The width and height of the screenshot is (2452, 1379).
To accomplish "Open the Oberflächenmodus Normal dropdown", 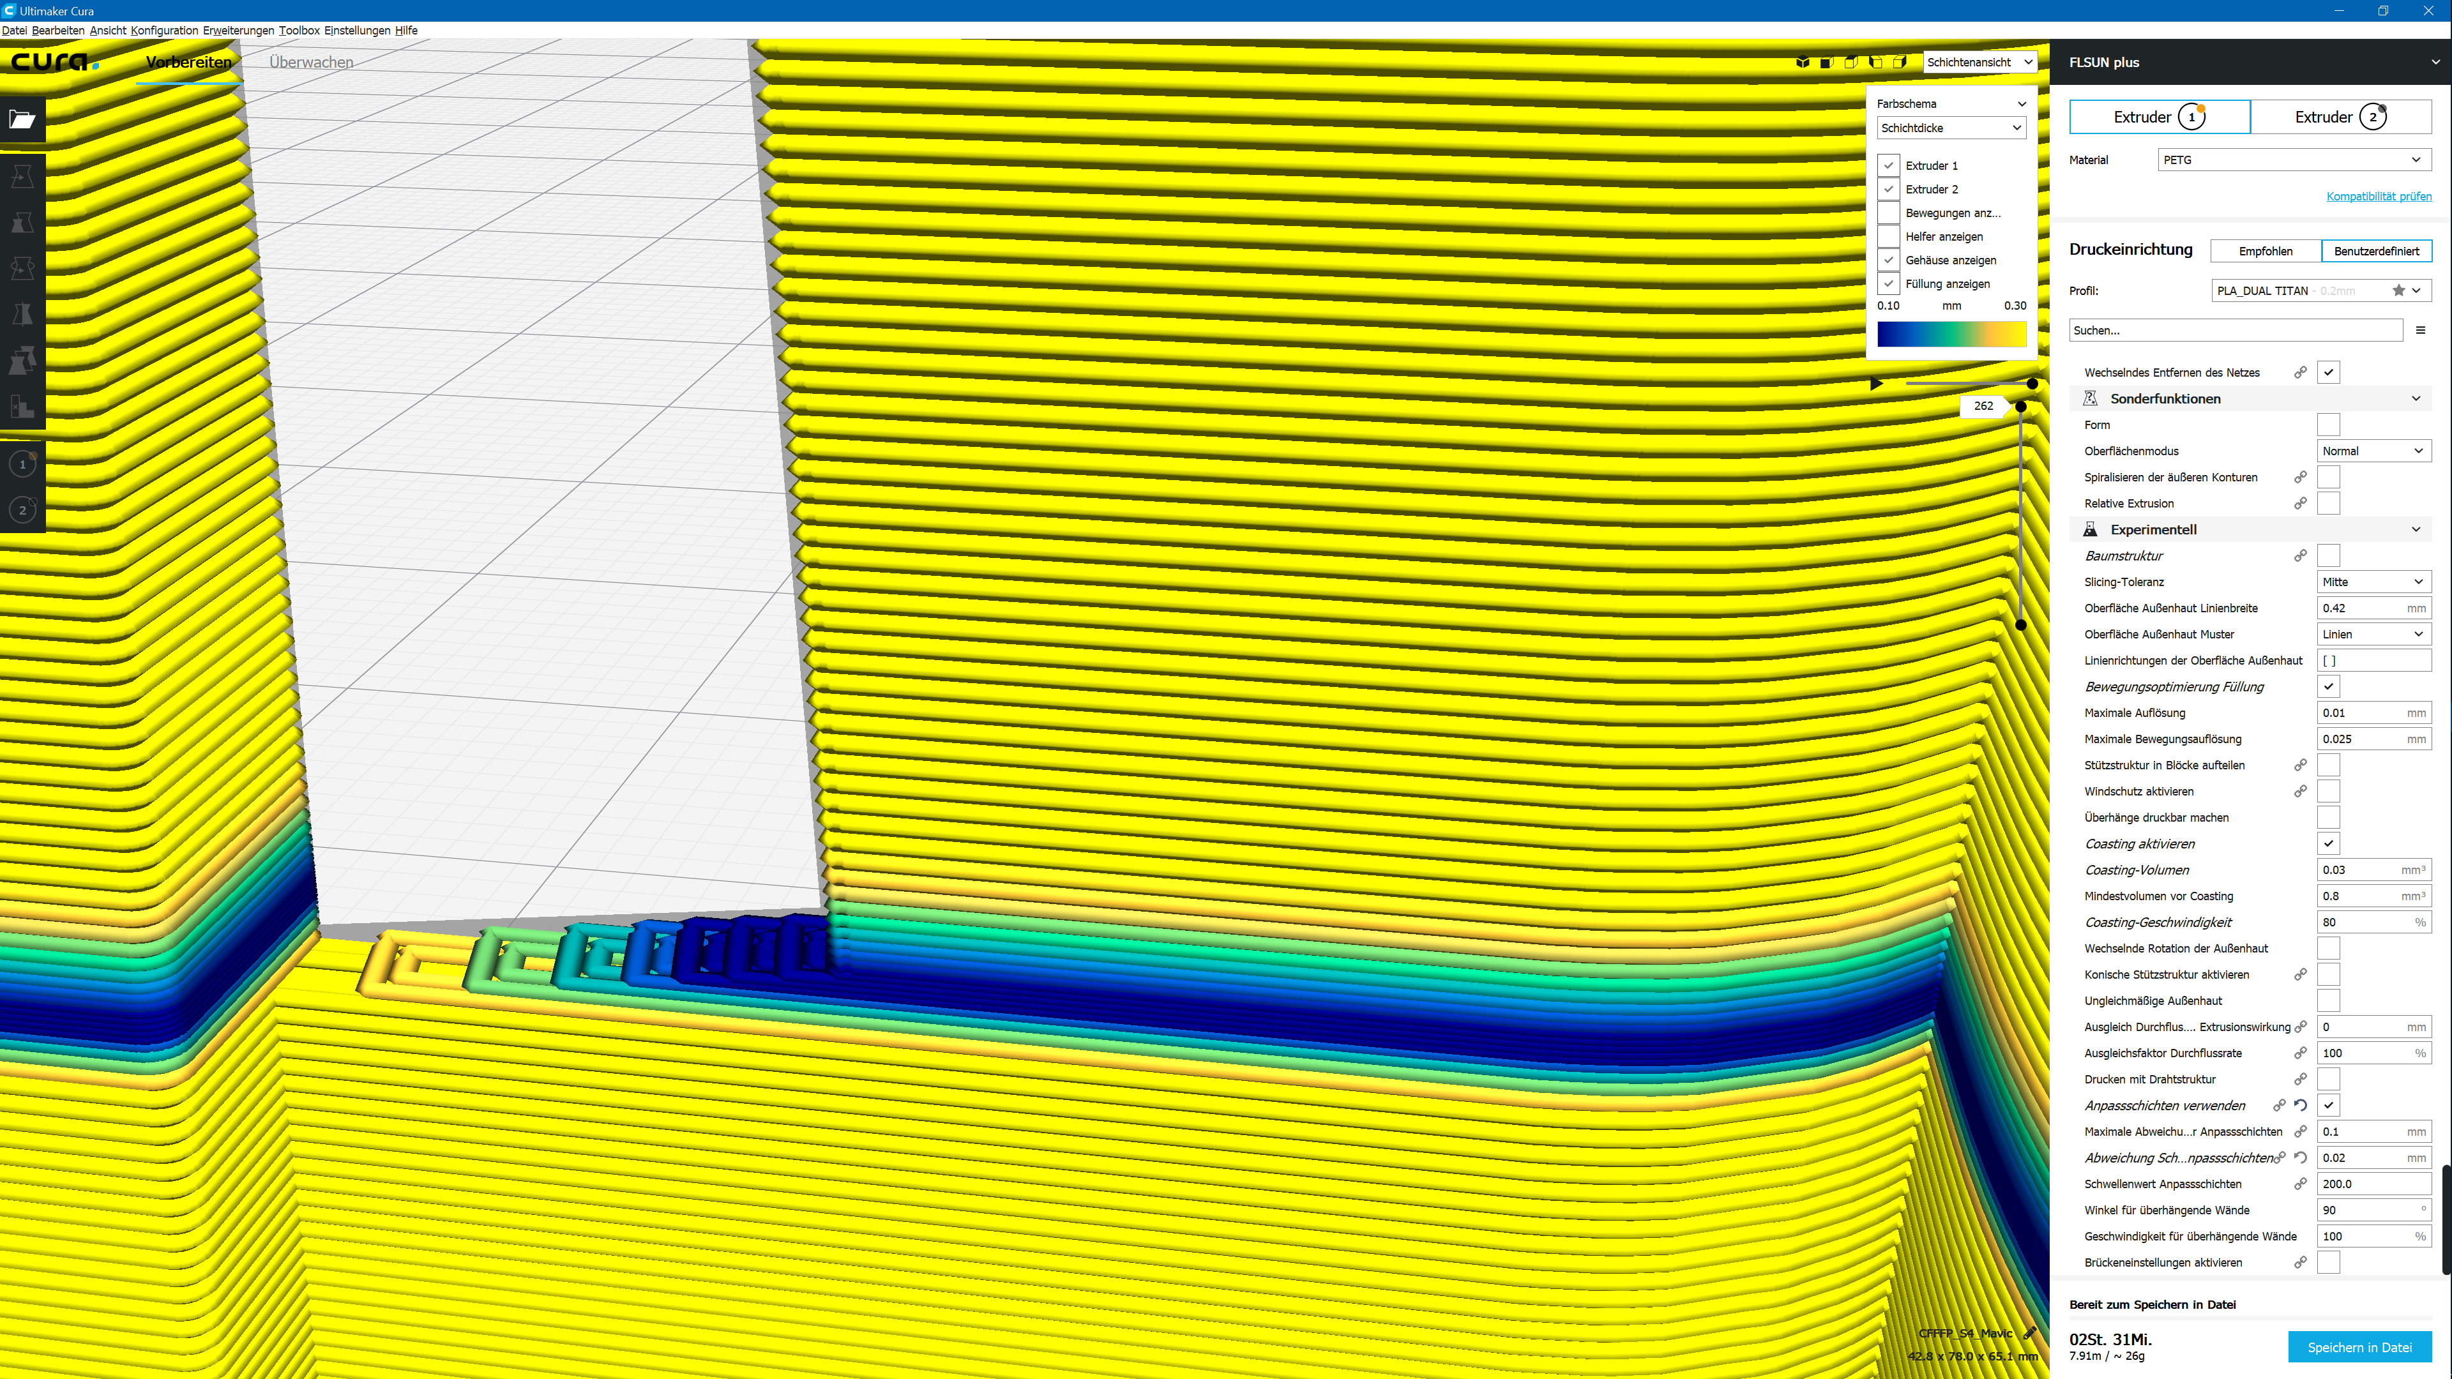I will coord(2374,451).
